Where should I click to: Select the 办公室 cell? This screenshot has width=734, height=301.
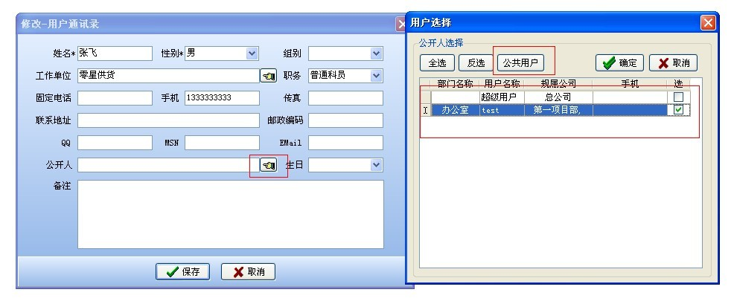(x=455, y=110)
